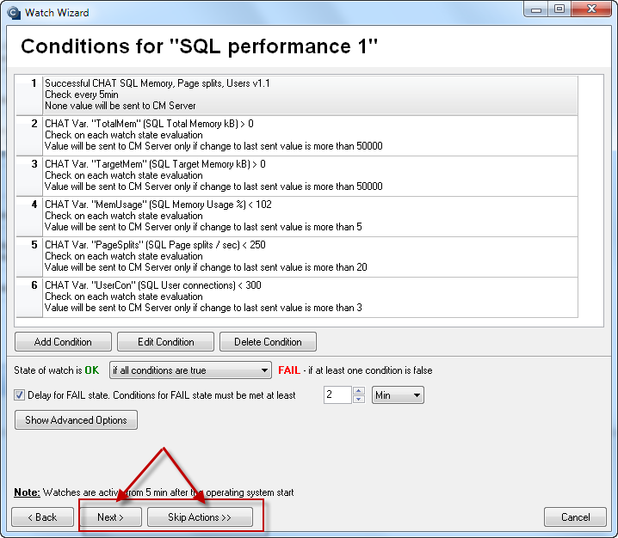Click row header number 6

pyautogui.click(x=29, y=297)
